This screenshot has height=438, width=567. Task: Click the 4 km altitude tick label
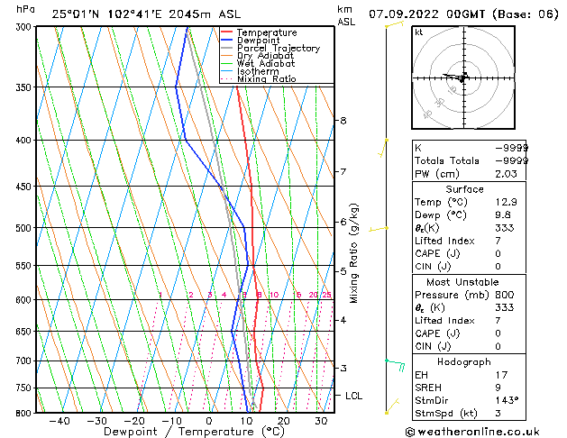343,320
